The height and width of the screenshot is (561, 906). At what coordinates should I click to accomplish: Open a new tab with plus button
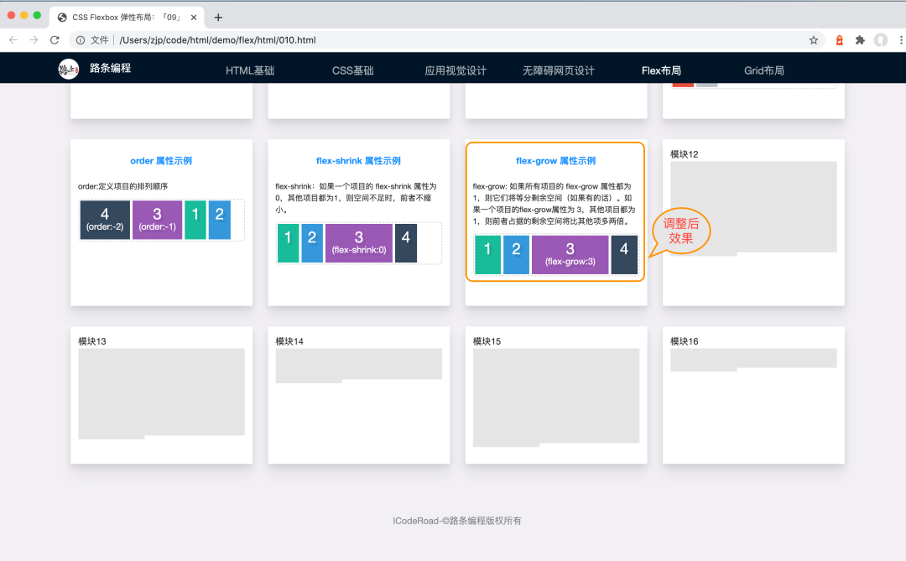point(218,18)
